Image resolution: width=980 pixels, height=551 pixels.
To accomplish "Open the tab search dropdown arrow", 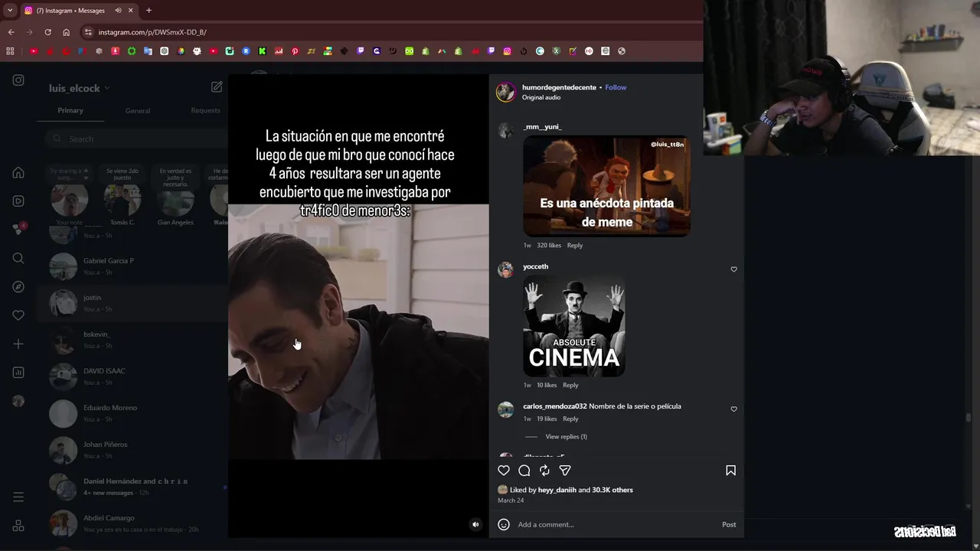I will pyautogui.click(x=10, y=10).
